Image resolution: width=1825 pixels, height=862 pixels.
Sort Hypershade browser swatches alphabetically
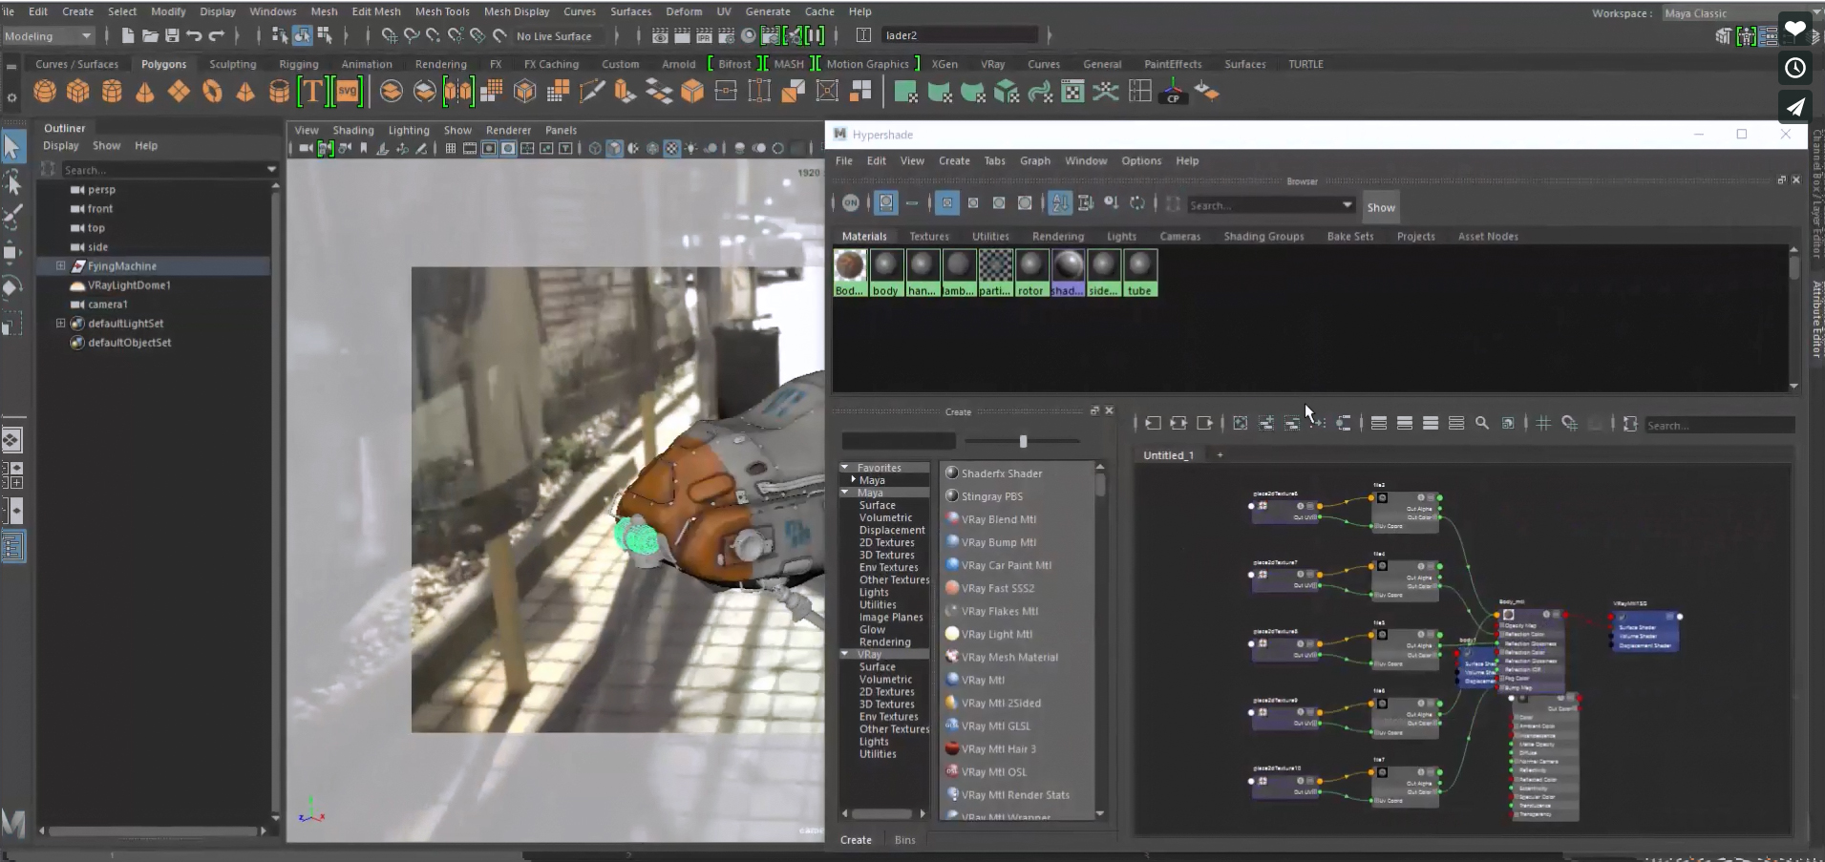point(1059,204)
